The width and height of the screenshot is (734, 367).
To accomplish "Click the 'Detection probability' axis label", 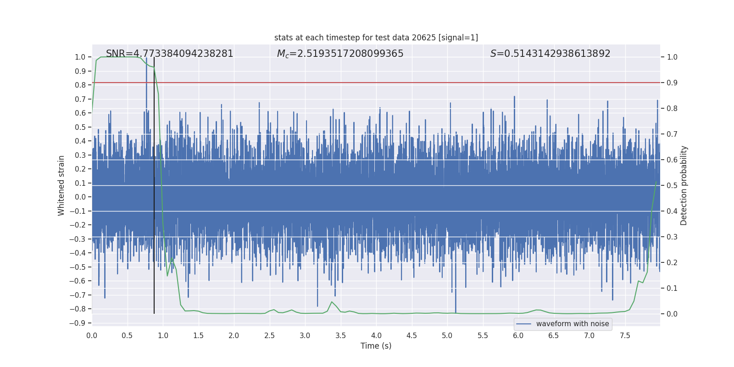I will (x=684, y=185).
